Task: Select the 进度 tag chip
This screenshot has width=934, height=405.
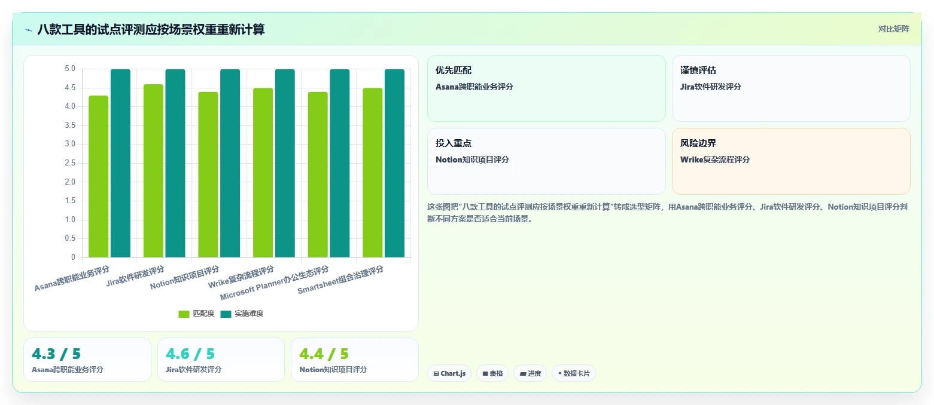Action: click(x=530, y=373)
